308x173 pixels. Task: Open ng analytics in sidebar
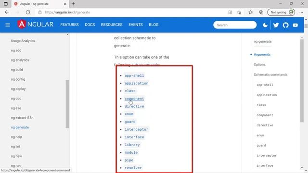click(20, 60)
